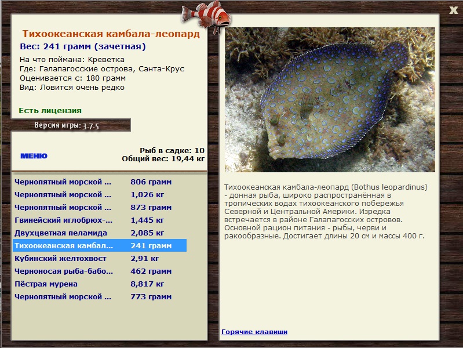
Task: Select Пёстрая мурена row
Action: coord(100,284)
